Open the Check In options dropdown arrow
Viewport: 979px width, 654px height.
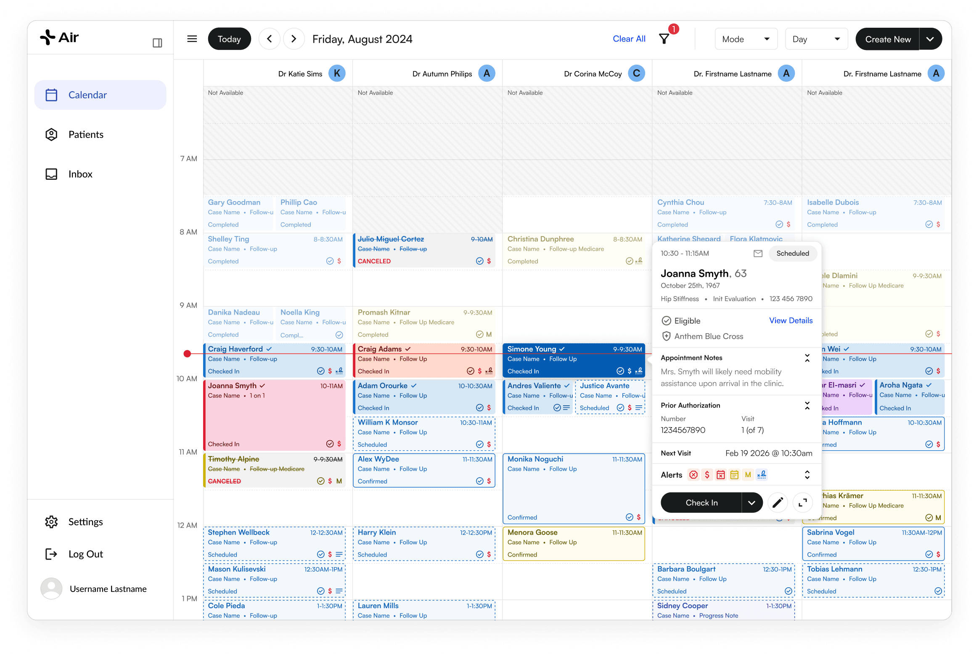(x=752, y=502)
